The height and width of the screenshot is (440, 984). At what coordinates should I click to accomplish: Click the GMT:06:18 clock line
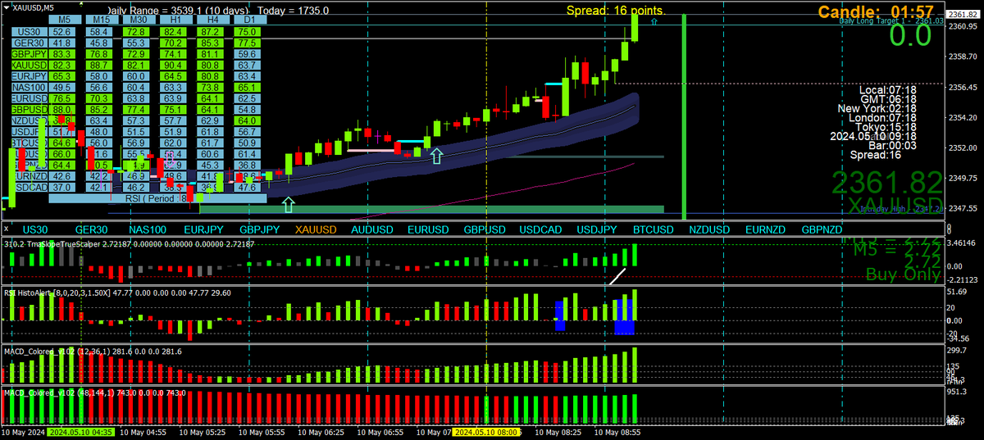890,98
